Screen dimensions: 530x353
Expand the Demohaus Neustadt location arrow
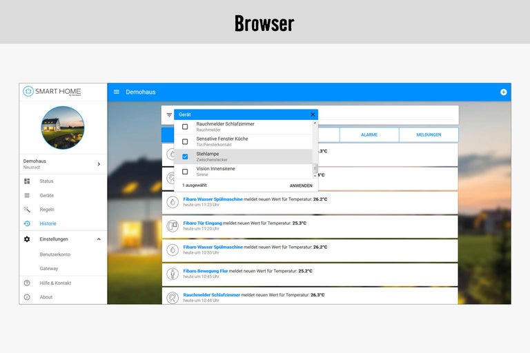point(99,164)
